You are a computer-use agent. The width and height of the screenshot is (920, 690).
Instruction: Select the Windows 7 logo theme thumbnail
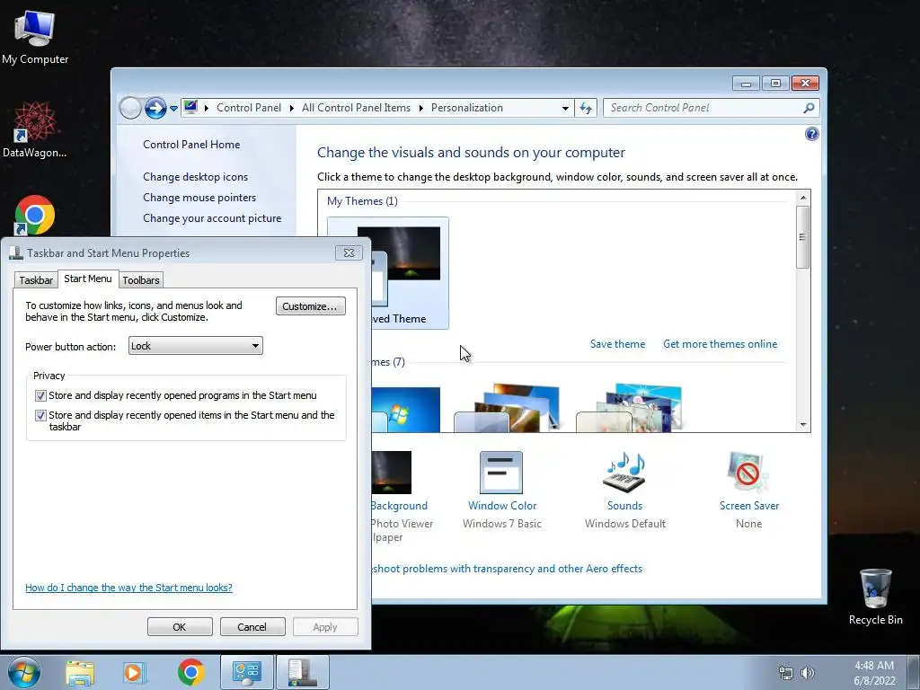(x=405, y=410)
